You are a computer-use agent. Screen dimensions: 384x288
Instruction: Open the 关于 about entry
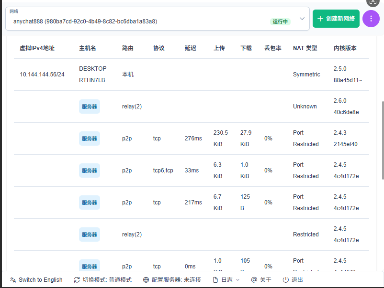tap(261, 280)
